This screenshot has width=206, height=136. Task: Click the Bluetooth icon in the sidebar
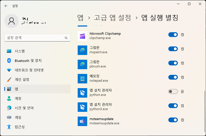coord(9,61)
